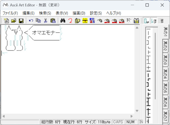Undo the last edit
Screen dimensions: 170x125
31,20
